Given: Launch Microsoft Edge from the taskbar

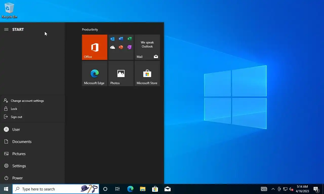Looking at the screenshot, I should click(130, 189).
